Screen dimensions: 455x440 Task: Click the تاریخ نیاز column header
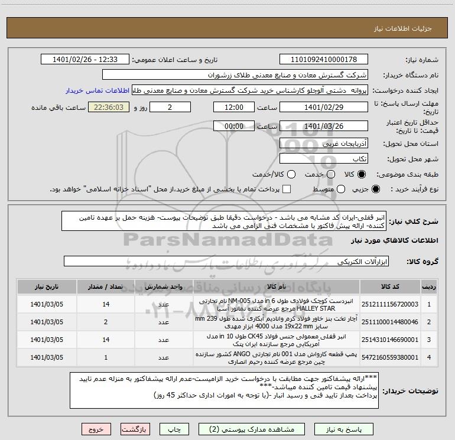pyautogui.click(x=47, y=287)
